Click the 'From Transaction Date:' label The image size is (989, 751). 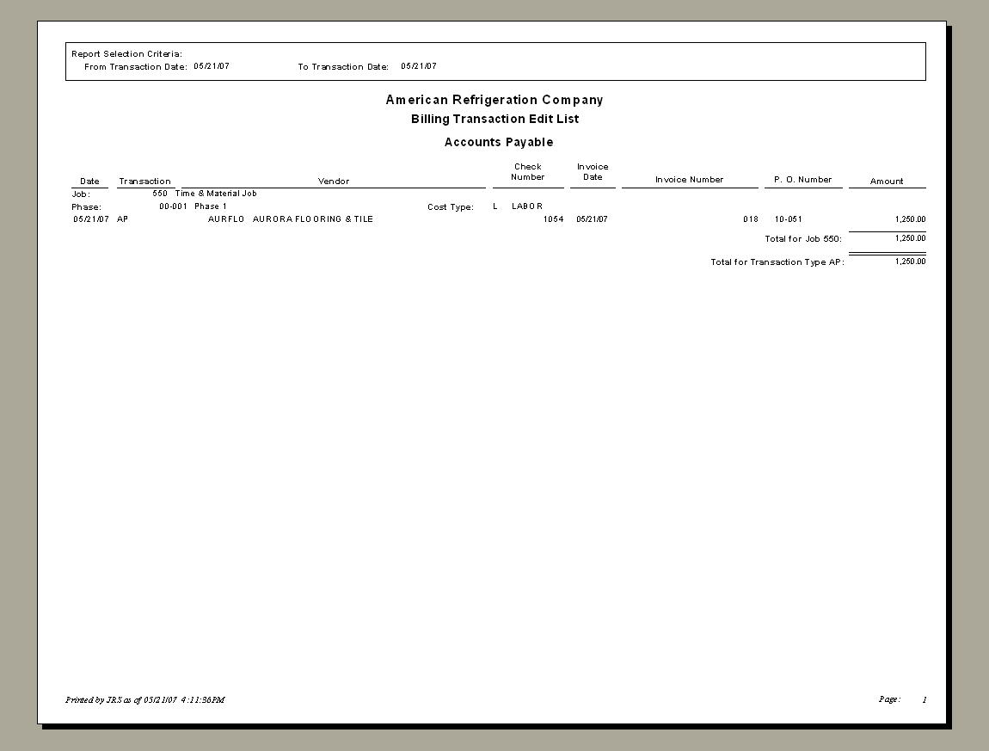point(136,67)
